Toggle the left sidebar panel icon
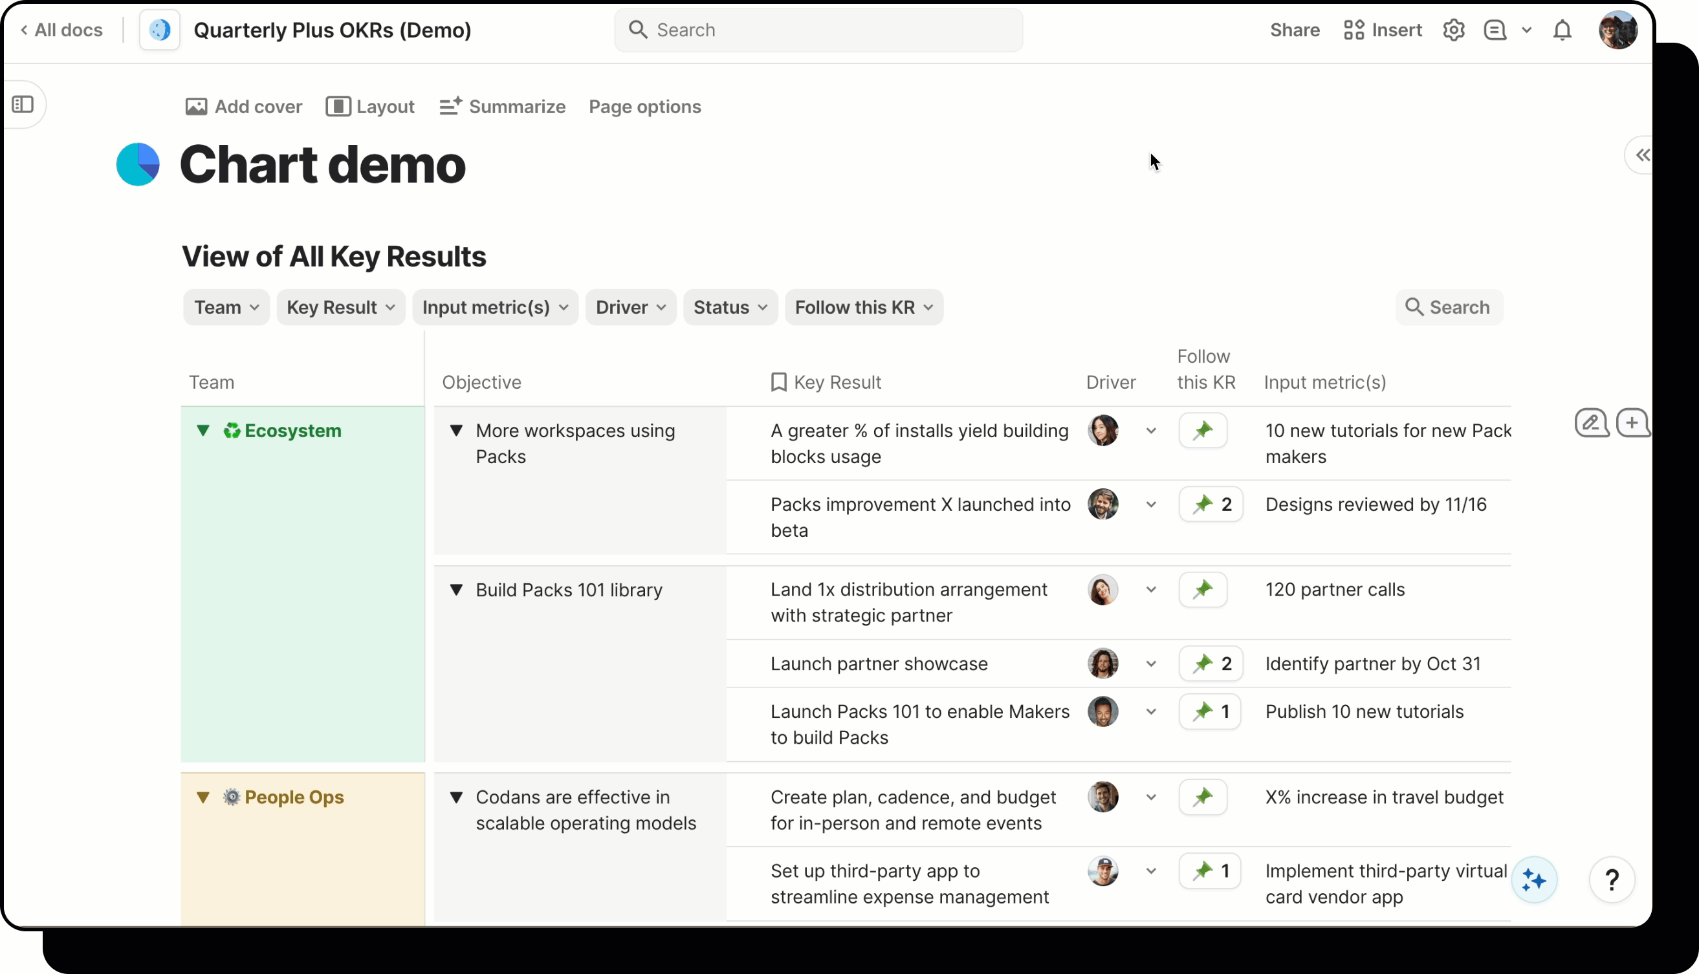The height and width of the screenshot is (974, 1699). coord(23,104)
